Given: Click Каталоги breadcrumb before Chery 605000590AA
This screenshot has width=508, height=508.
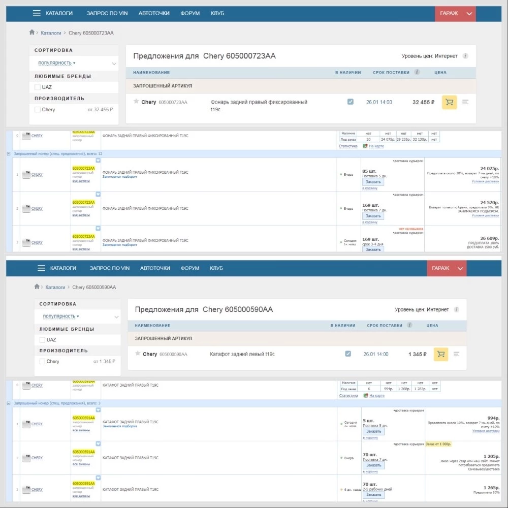Looking at the screenshot, I should [x=55, y=287].
